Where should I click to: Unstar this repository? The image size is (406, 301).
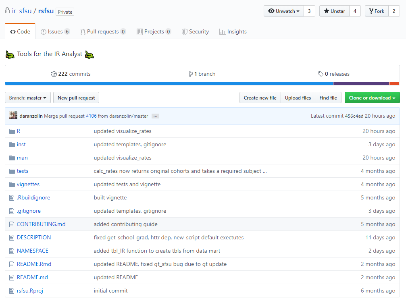pos(334,11)
